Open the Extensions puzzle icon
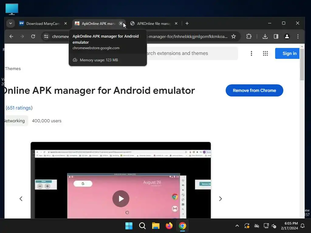The height and width of the screenshot is (233, 311). point(249,36)
